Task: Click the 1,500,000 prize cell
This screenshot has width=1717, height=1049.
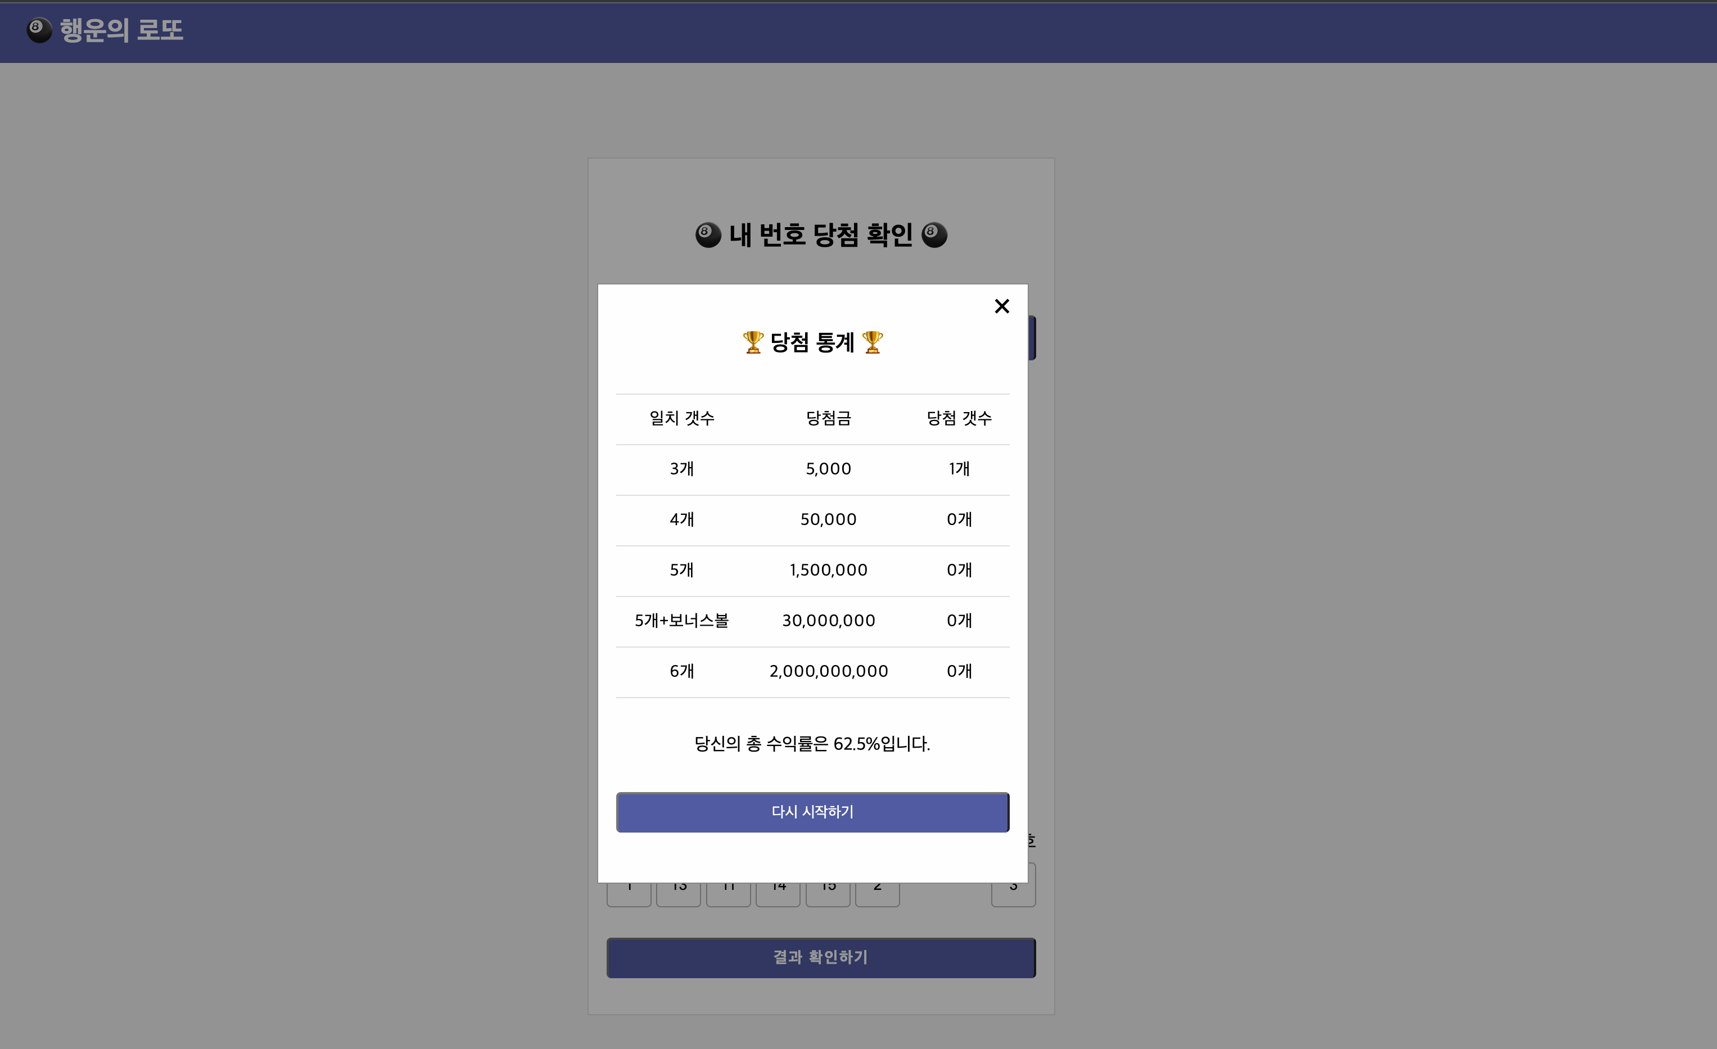Action: [829, 570]
